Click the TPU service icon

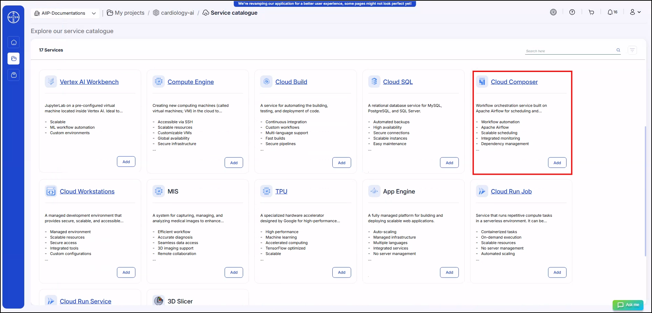click(266, 191)
